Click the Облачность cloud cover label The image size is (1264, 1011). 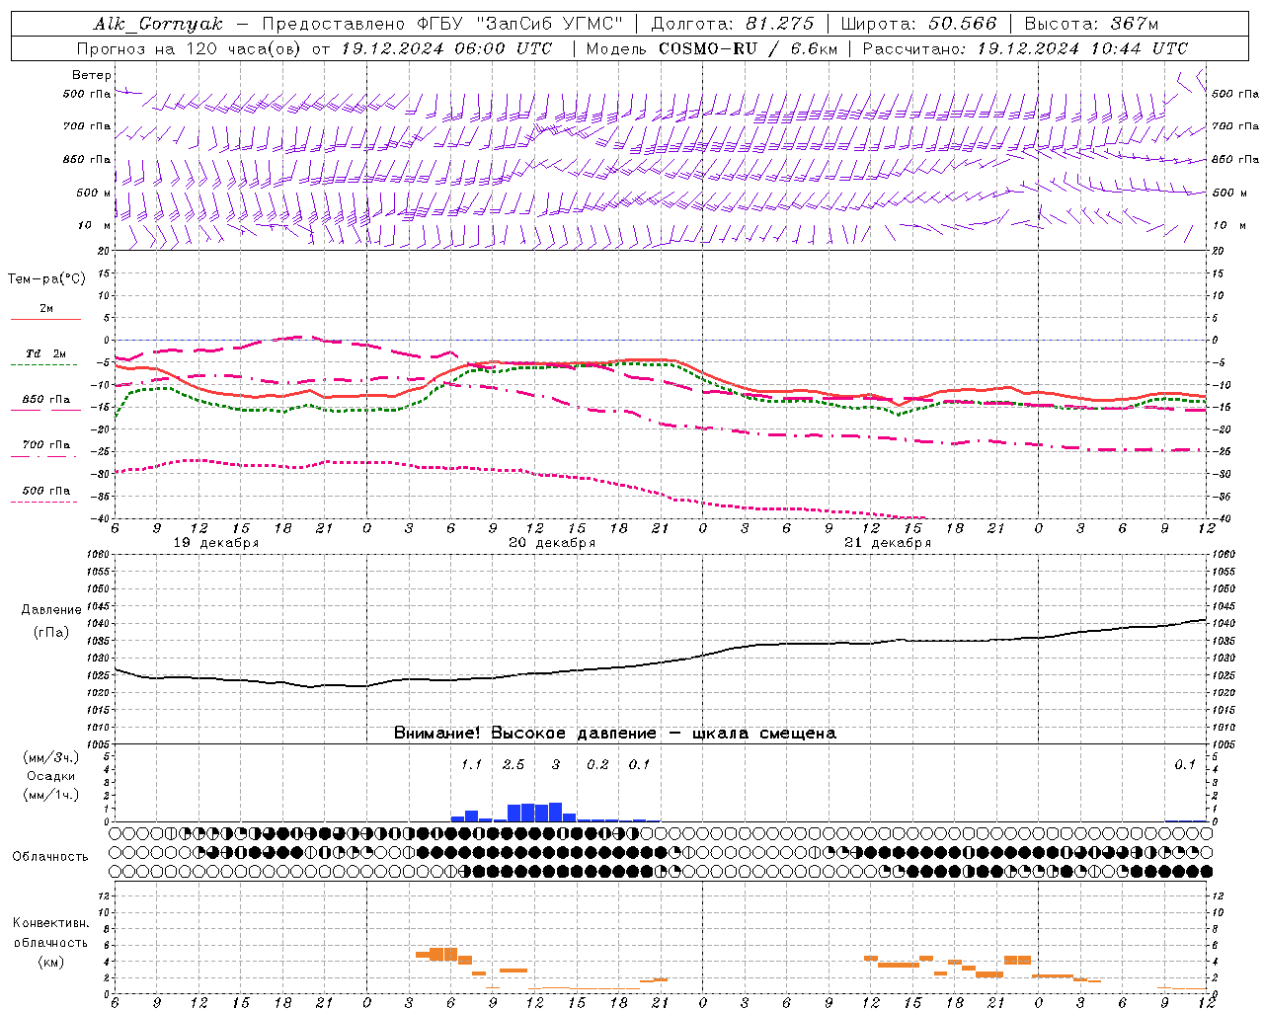[50, 857]
